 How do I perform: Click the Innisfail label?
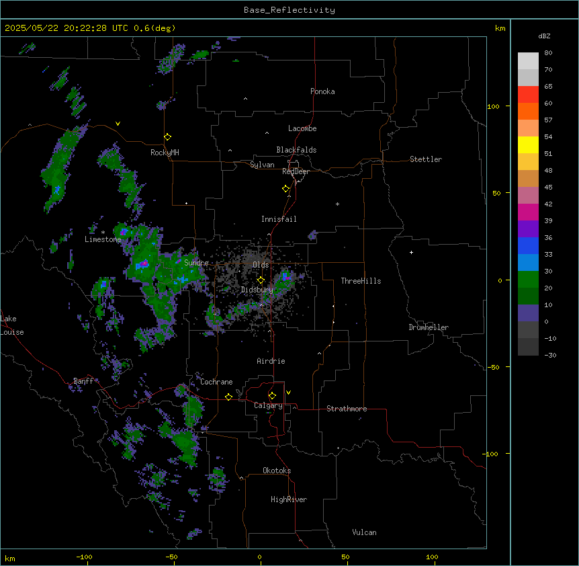coord(279,219)
